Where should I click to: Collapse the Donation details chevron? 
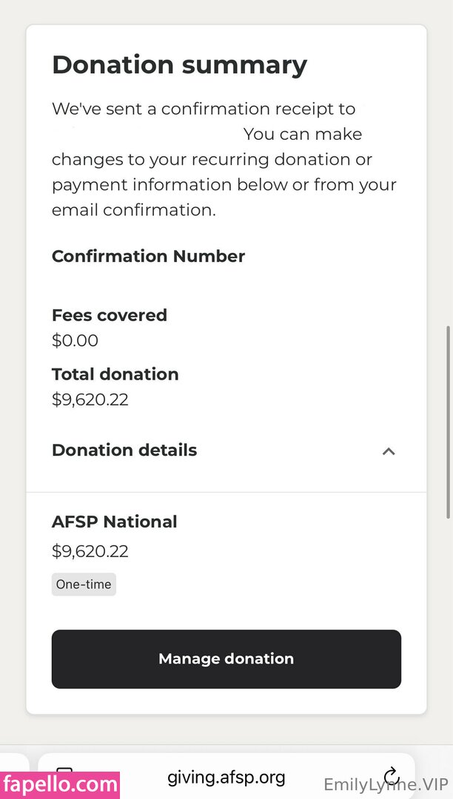pyautogui.click(x=389, y=451)
